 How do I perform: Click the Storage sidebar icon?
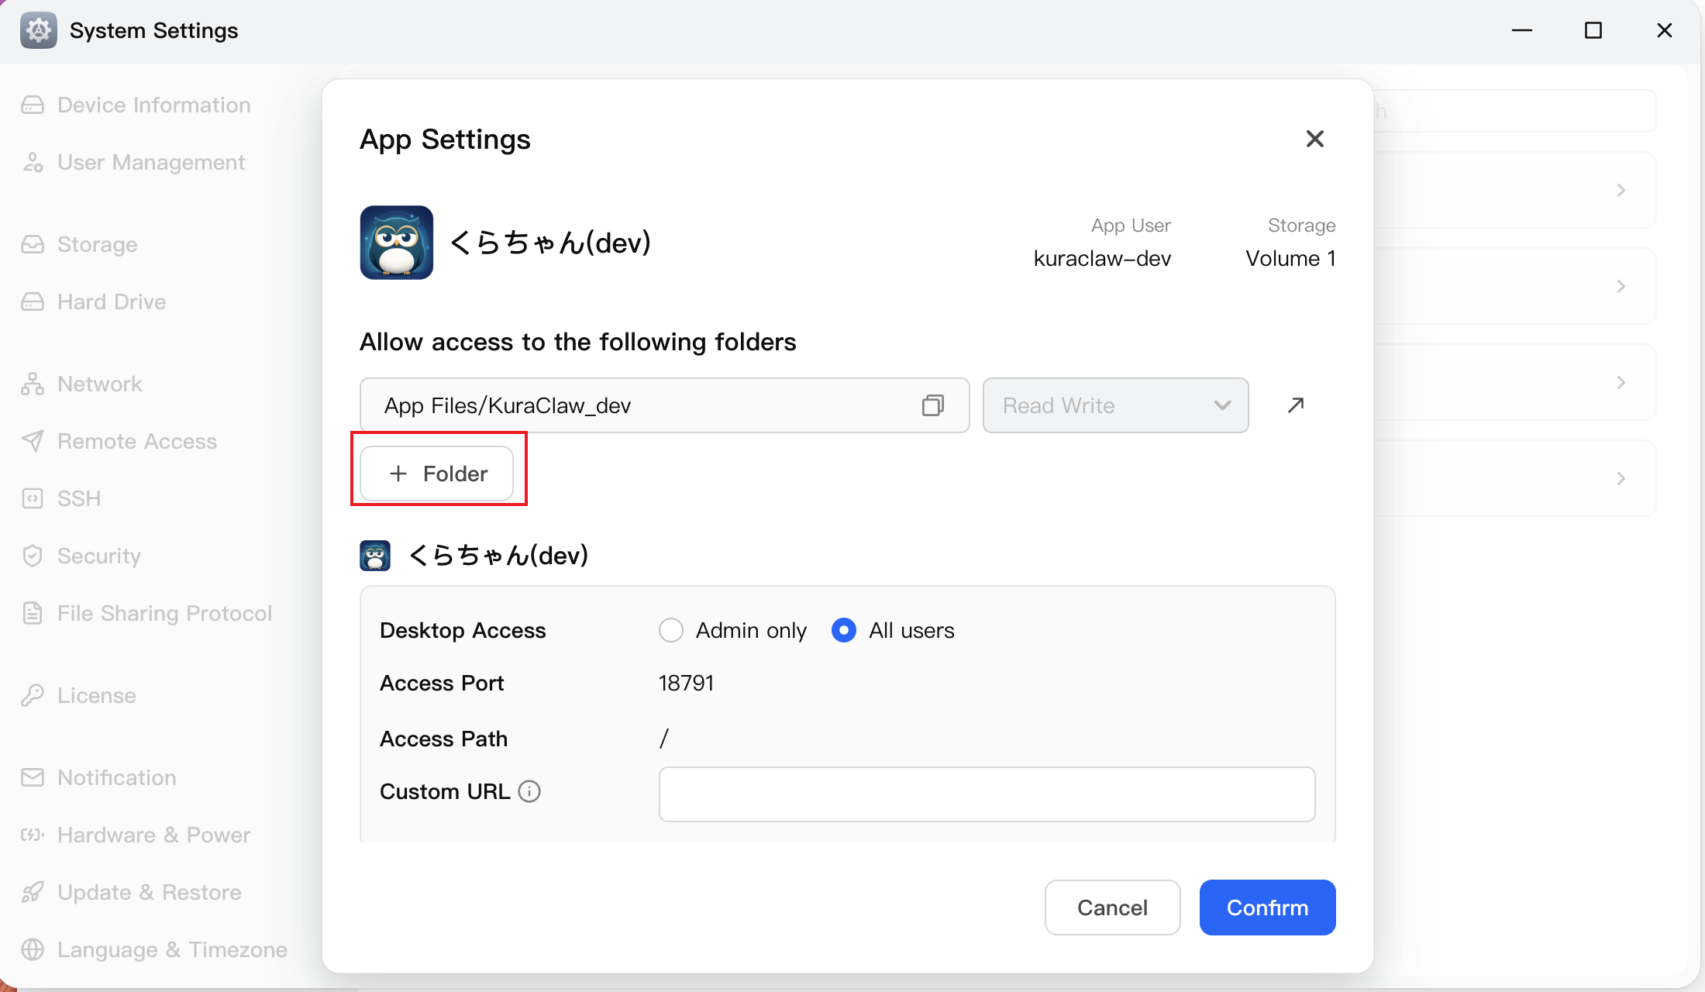click(x=33, y=244)
